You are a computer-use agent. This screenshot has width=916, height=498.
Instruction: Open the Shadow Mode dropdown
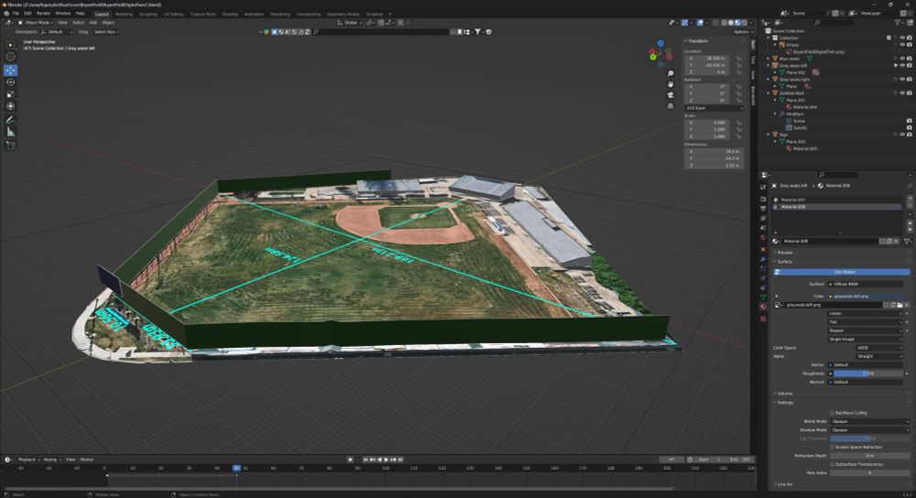tap(870, 429)
